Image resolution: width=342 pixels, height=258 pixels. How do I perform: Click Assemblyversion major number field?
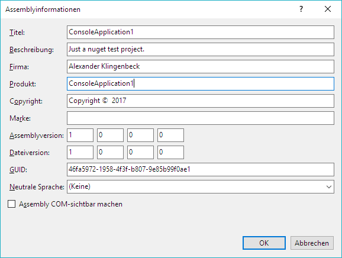tap(80, 136)
